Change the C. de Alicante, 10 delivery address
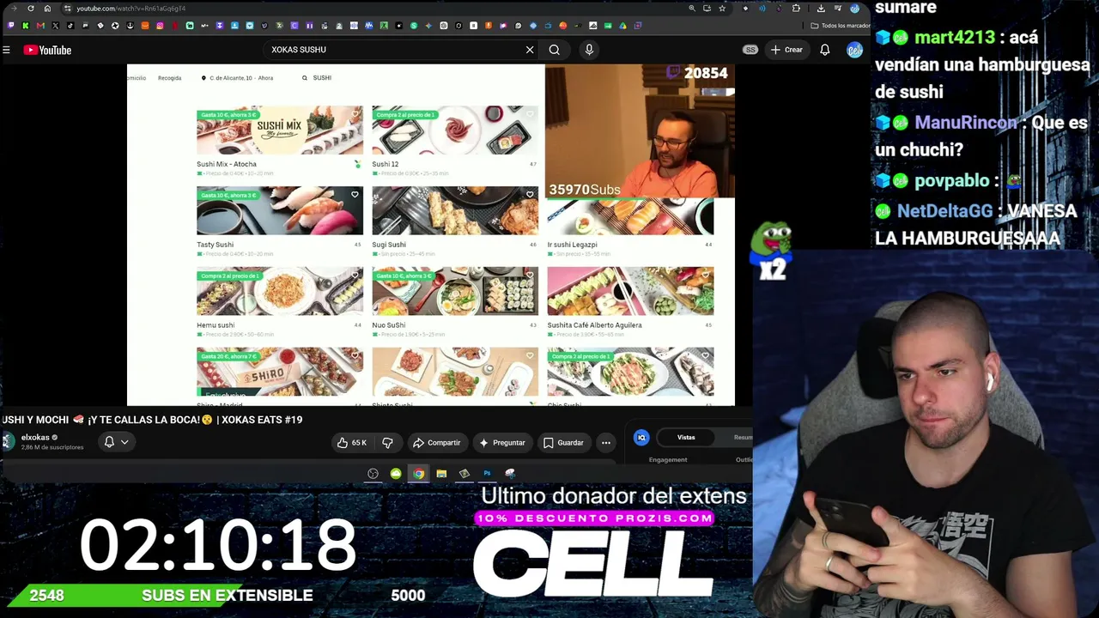The image size is (1099, 618). click(237, 78)
